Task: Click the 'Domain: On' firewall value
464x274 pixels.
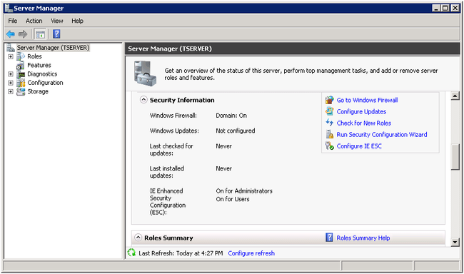Action: 231,116
